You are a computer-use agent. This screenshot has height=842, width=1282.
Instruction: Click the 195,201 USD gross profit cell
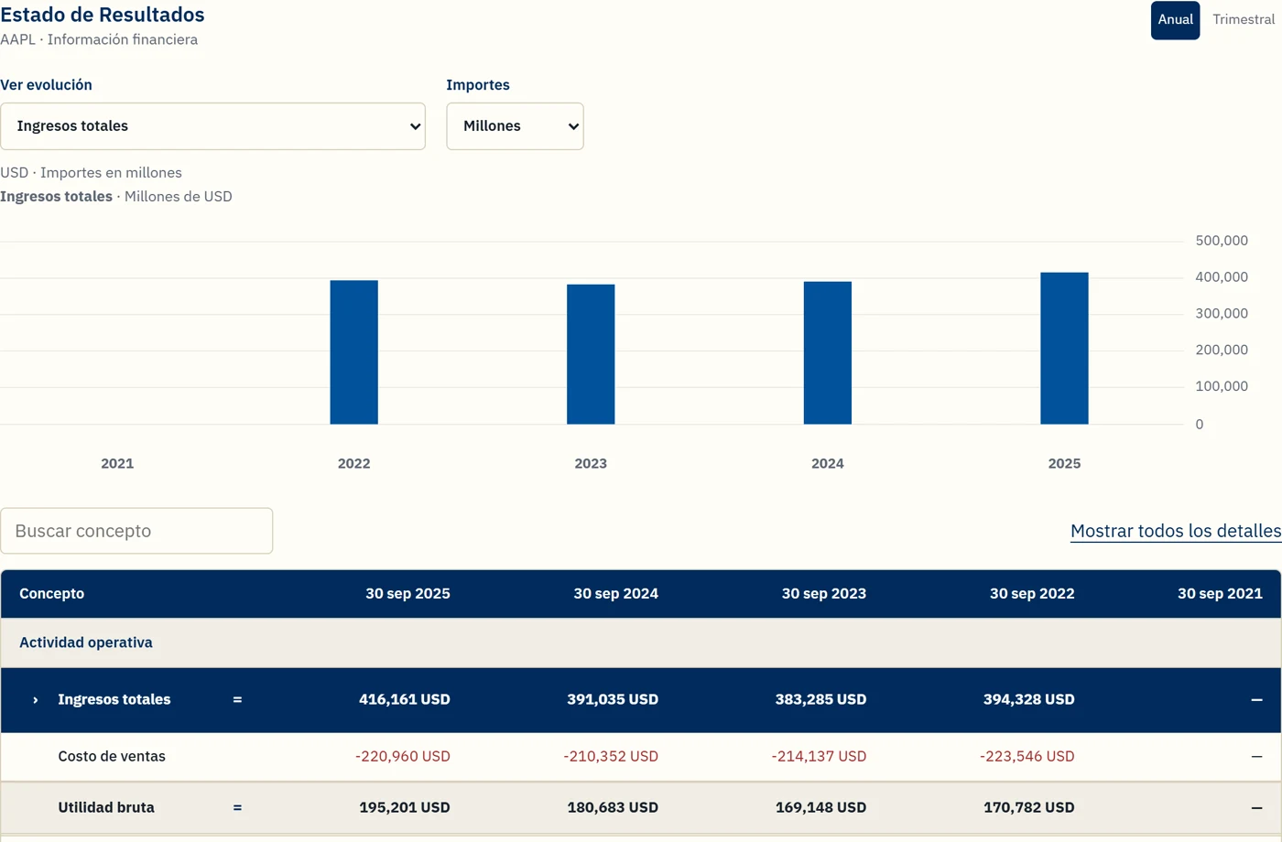click(x=405, y=808)
